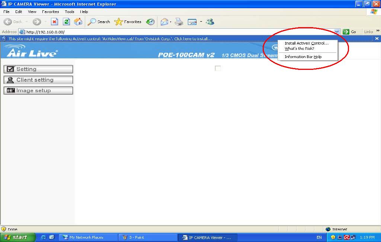Viewport: 381px width, 242px height.
Task: Print the page with Print icon
Action: (179, 22)
